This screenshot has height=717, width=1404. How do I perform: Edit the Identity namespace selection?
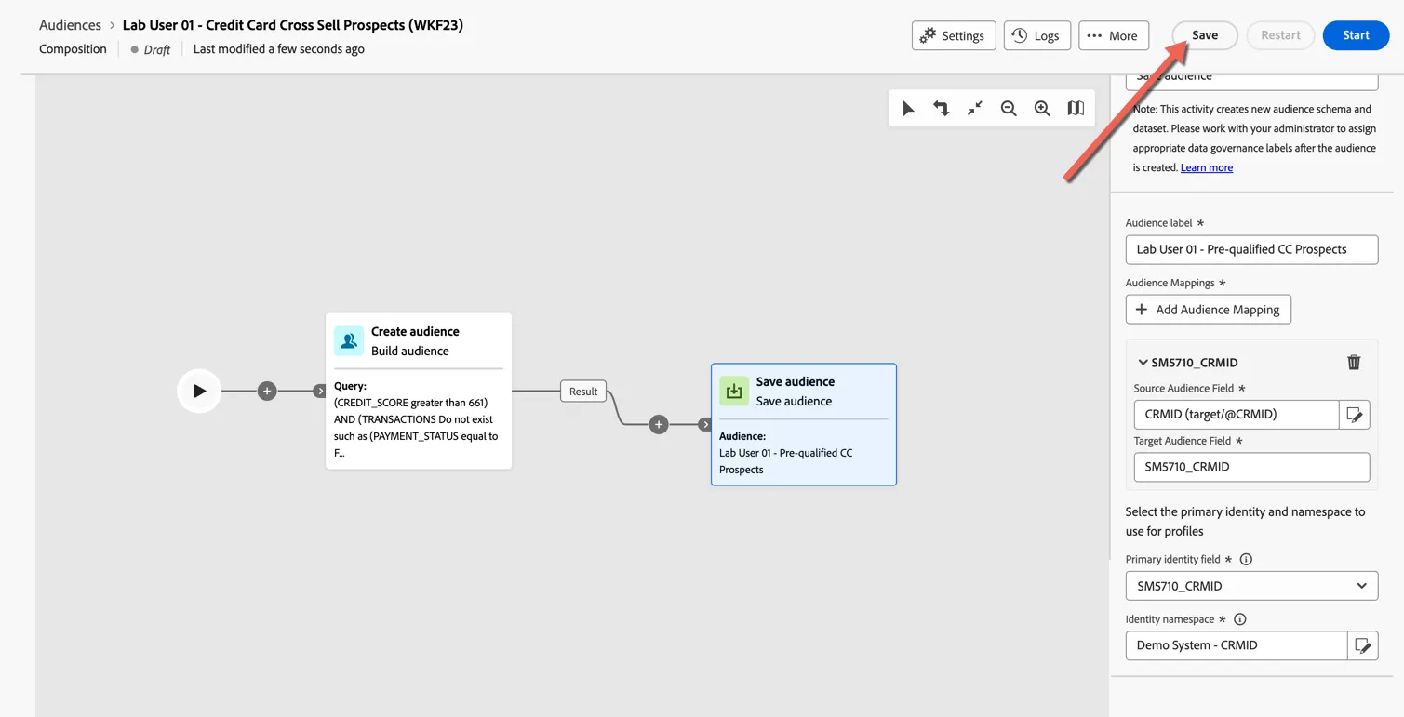tap(1363, 645)
